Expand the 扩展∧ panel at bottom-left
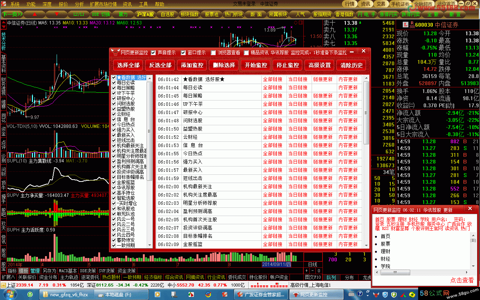 click(8, 277)
